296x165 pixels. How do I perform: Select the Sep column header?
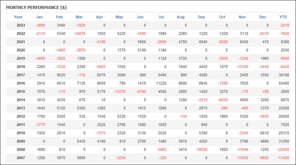pyautogui.click(x=201, y=17)
